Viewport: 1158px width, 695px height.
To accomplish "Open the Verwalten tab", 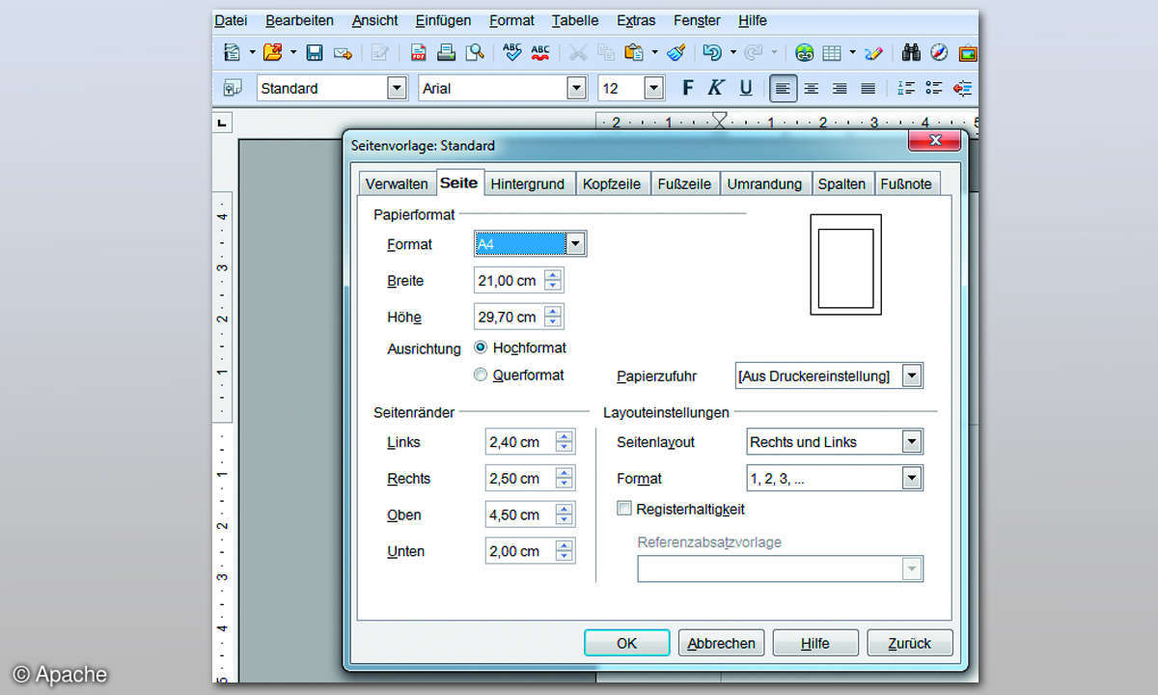I will click(x=397, y=183).
